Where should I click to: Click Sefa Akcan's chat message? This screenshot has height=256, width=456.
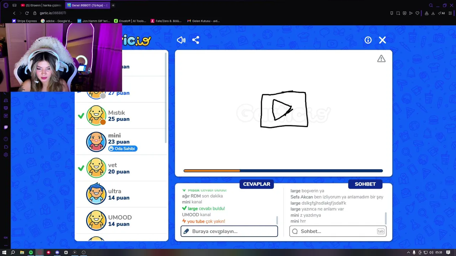[x=337, y=197]
